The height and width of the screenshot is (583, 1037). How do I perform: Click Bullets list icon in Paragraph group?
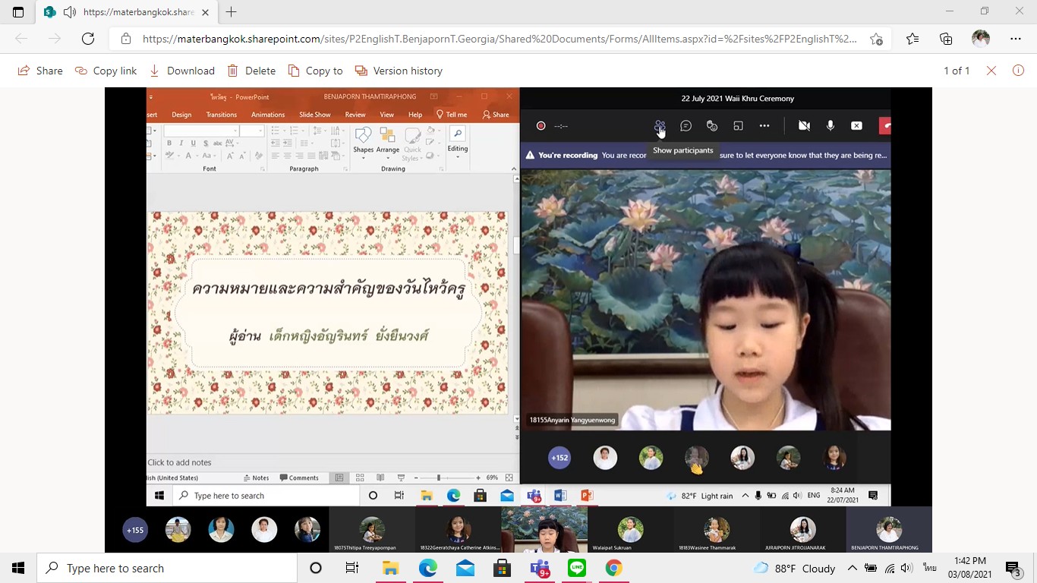tap(276, 131)
